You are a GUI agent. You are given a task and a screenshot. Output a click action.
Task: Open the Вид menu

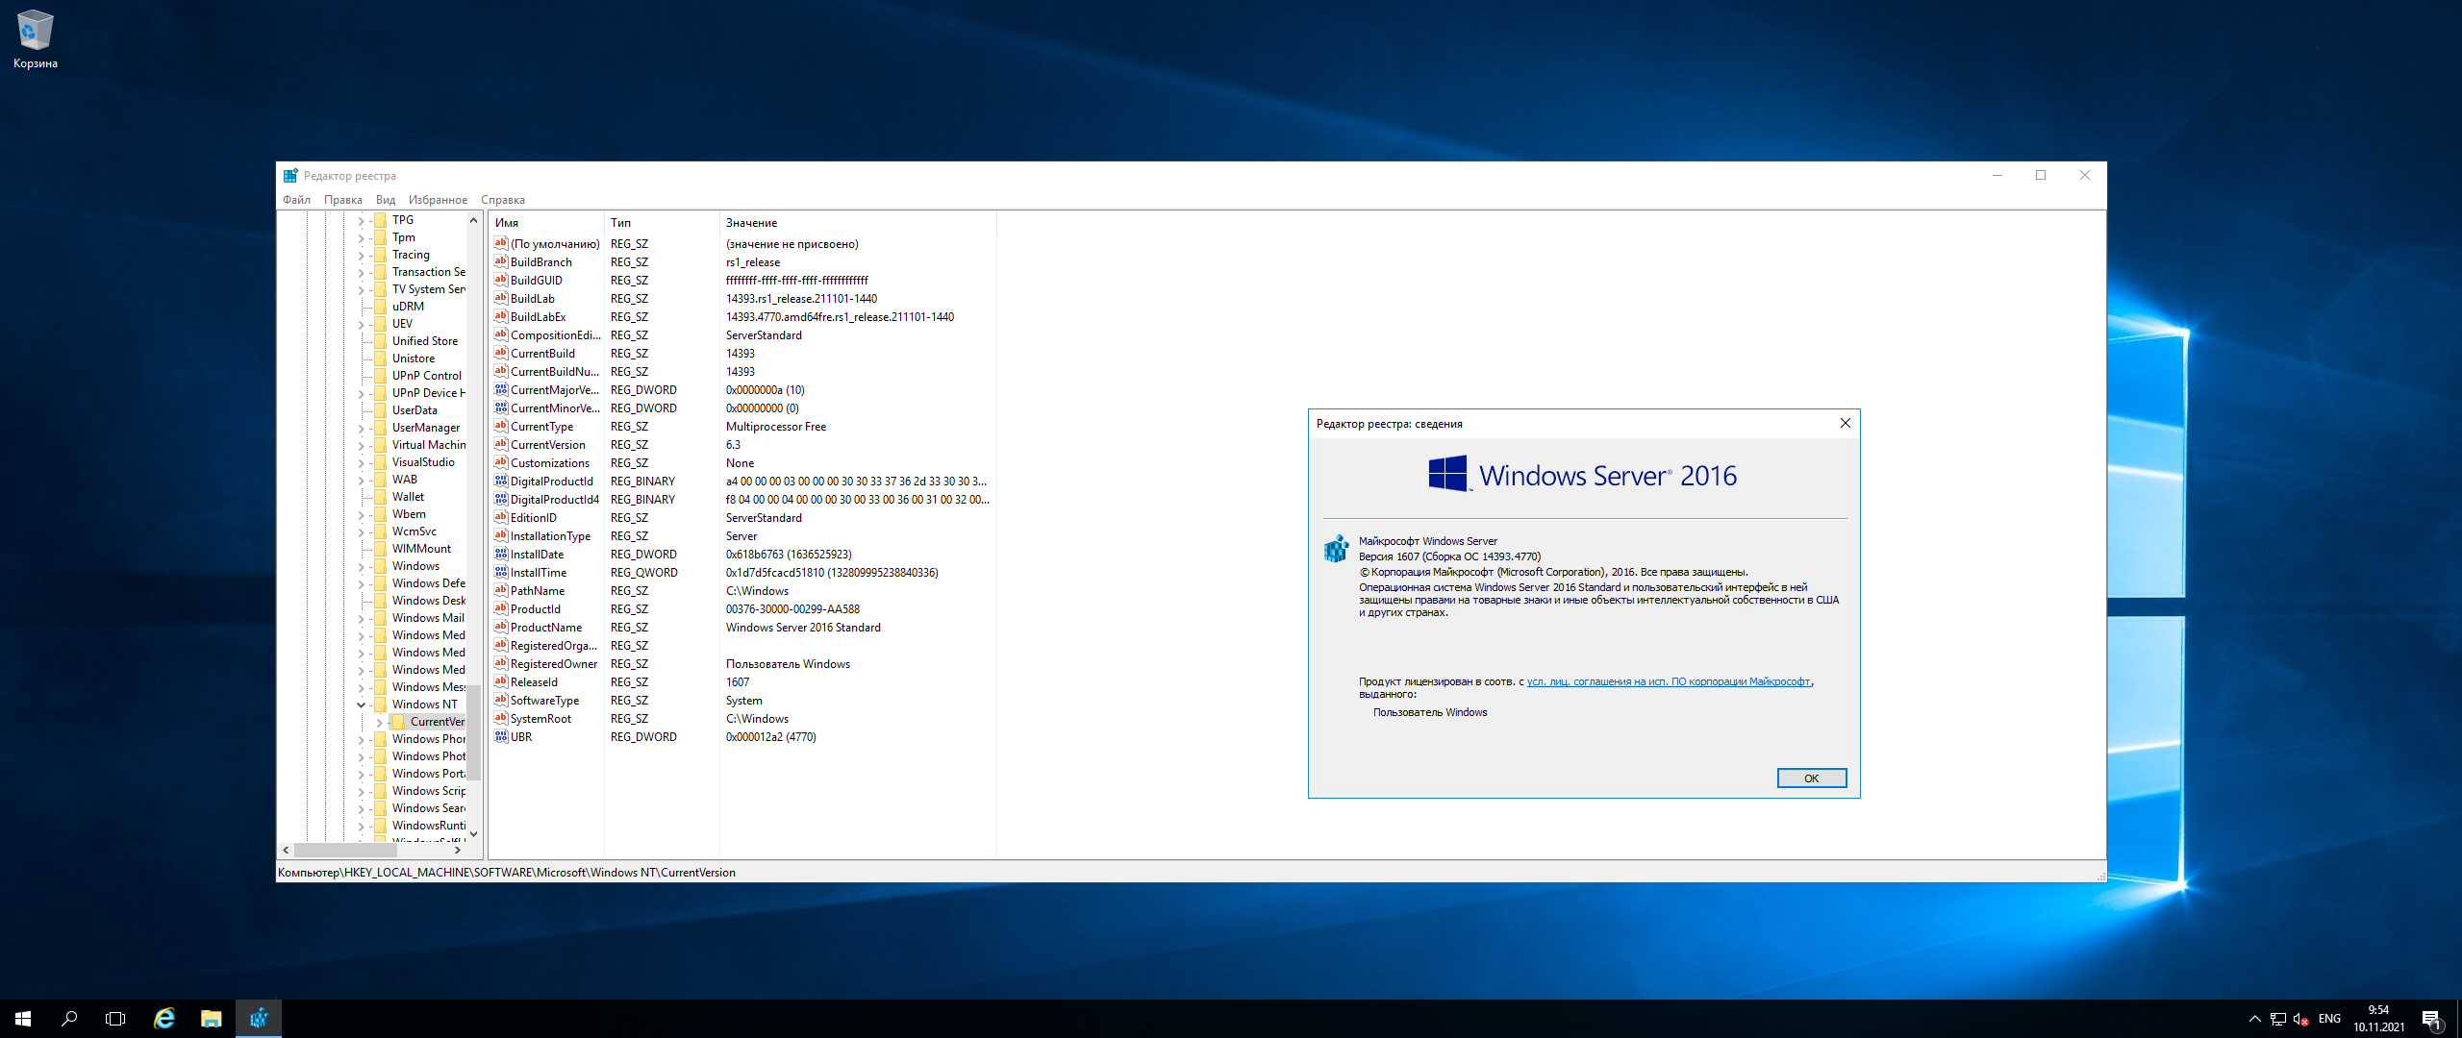386,200
